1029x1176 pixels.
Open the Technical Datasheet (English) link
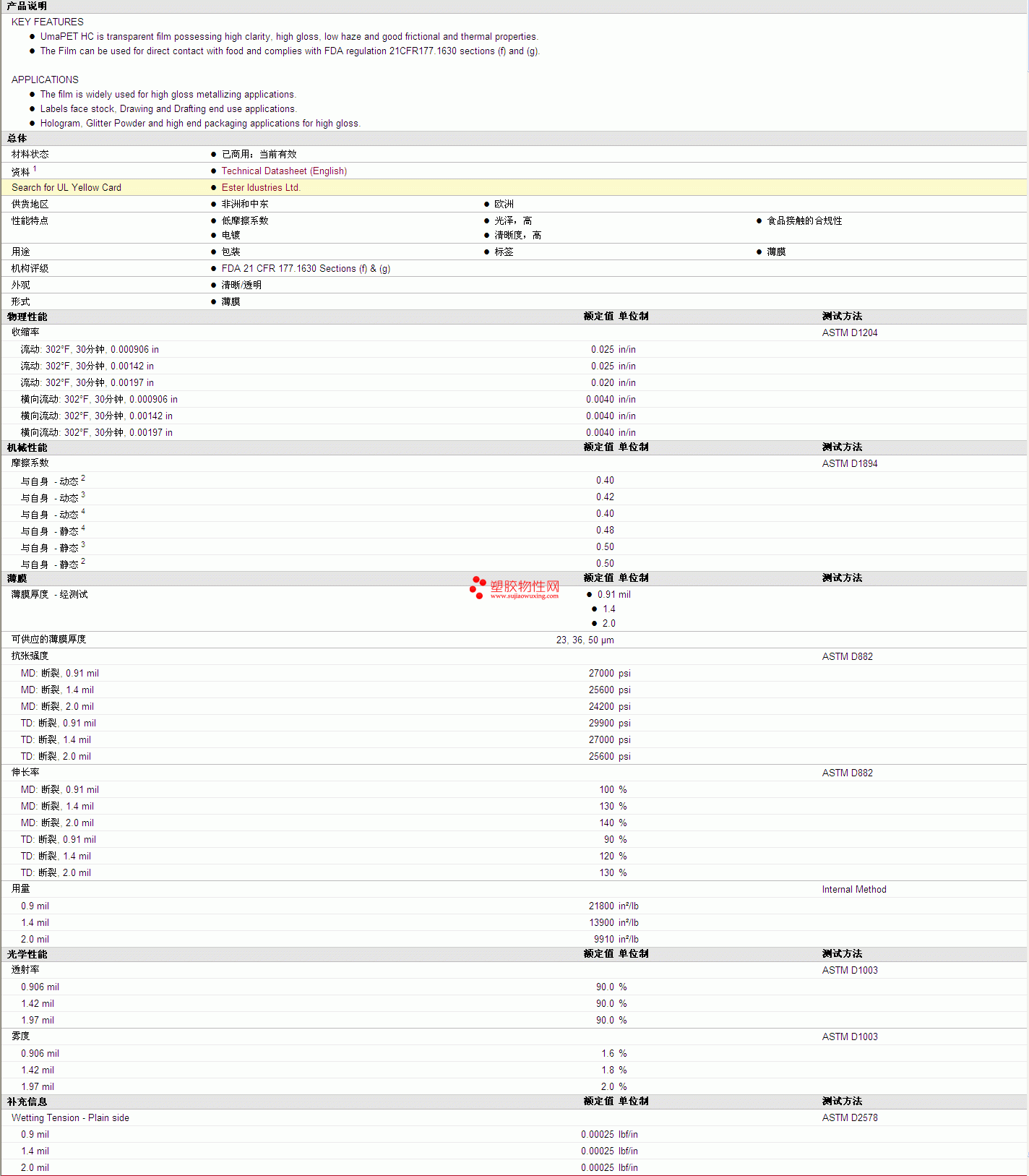284,171
